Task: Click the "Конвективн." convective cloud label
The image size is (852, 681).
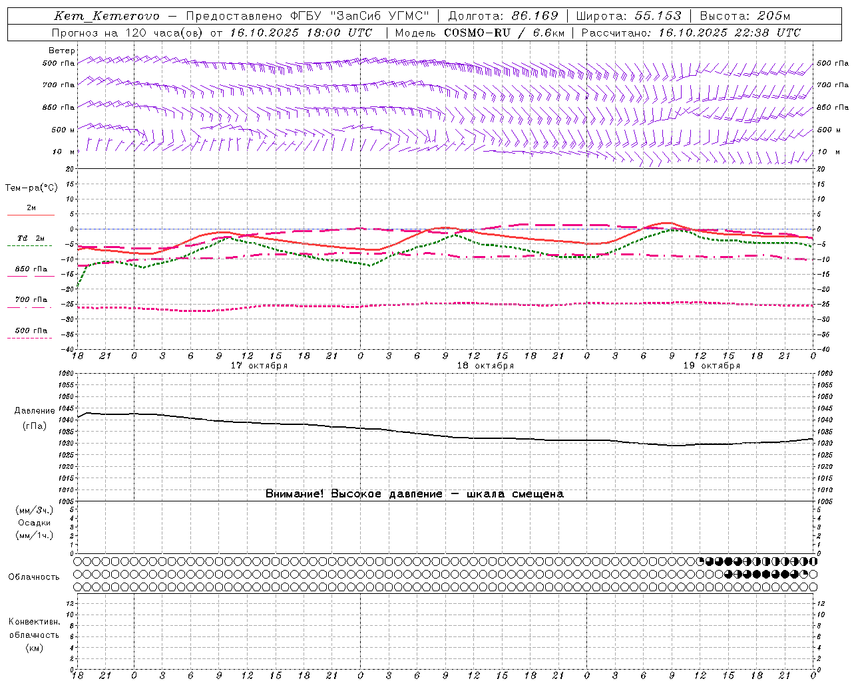Action: point(34,622)
